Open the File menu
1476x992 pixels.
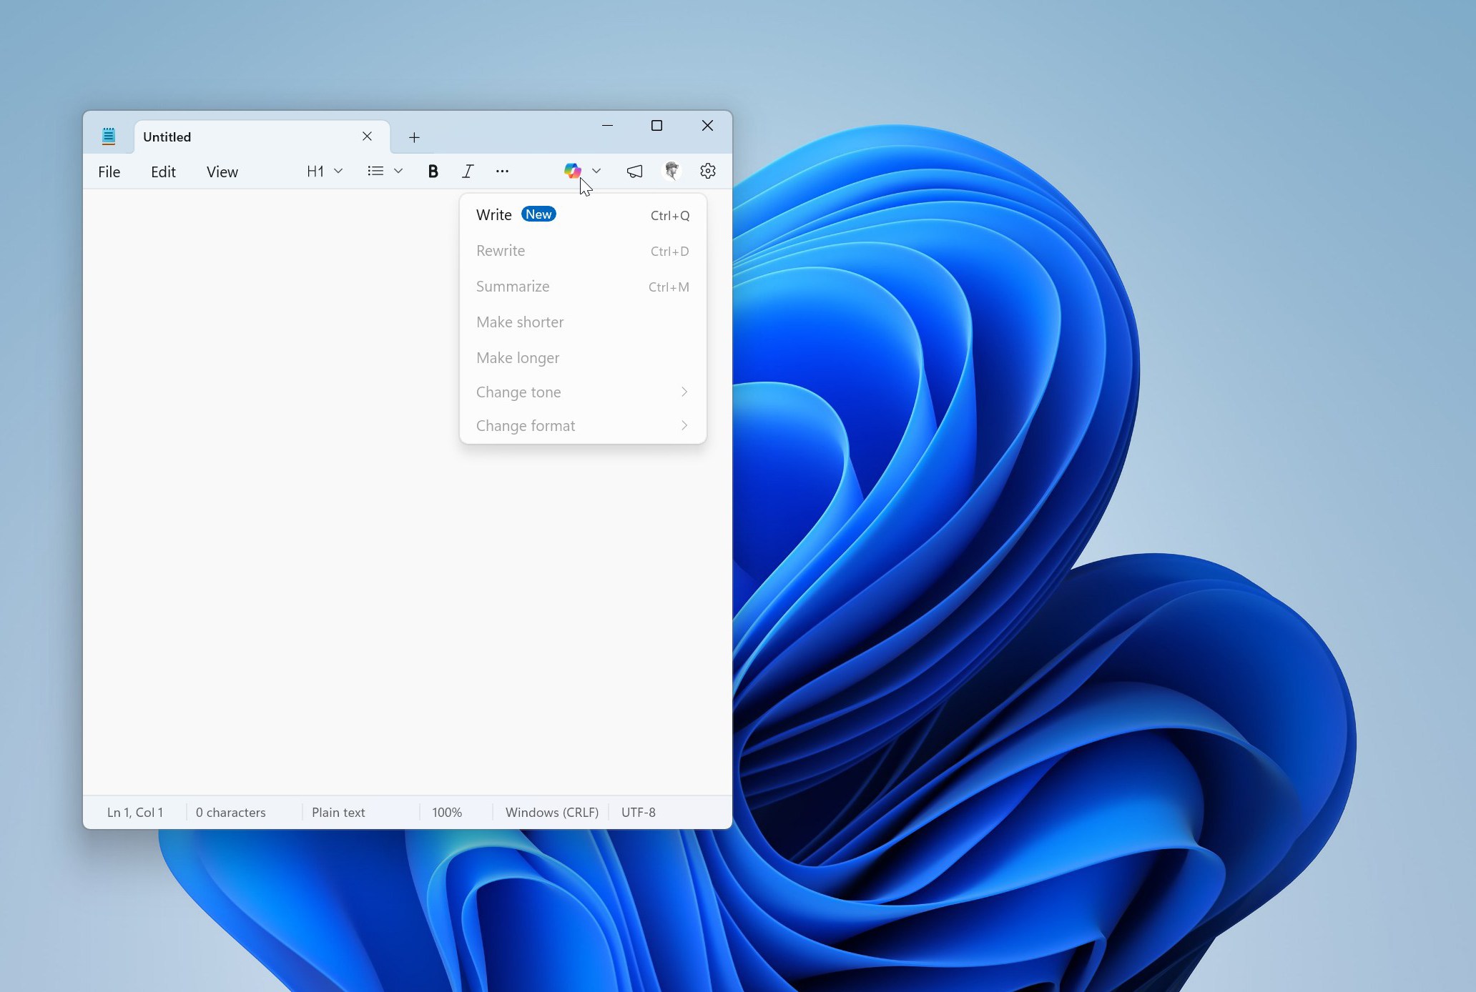[109, 172]
